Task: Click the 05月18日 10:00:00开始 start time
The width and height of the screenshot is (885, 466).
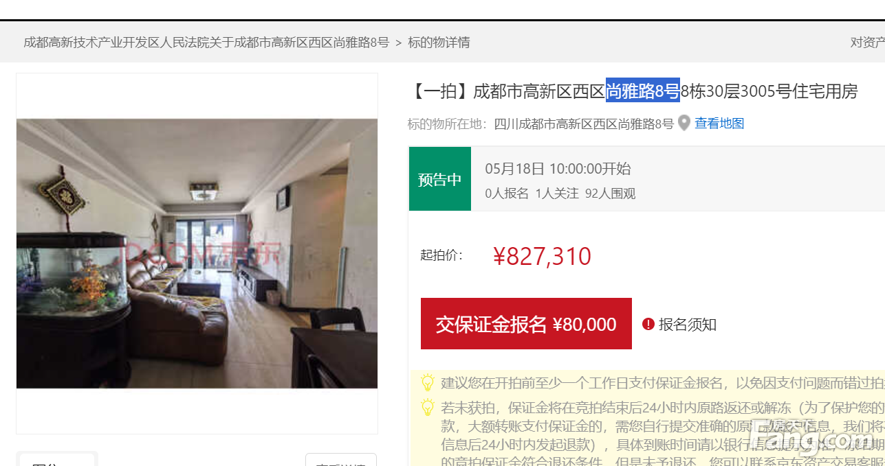Action: [x=558, y=169]
